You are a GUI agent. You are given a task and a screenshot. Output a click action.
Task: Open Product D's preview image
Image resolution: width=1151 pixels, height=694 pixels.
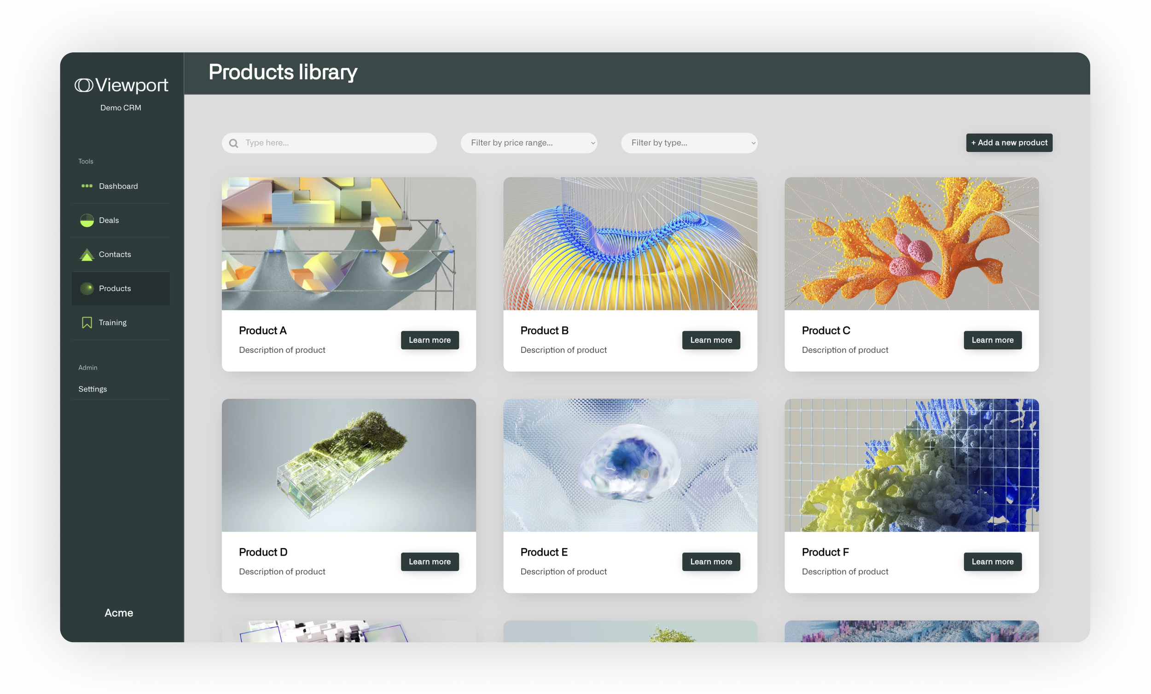point(349,466)
